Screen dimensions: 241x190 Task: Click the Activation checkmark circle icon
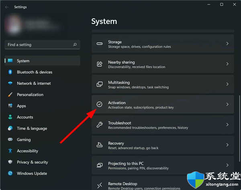100,104
